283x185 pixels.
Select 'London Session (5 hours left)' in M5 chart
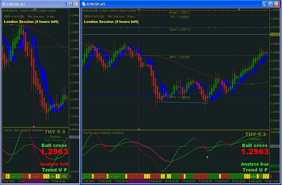[111, 22]
